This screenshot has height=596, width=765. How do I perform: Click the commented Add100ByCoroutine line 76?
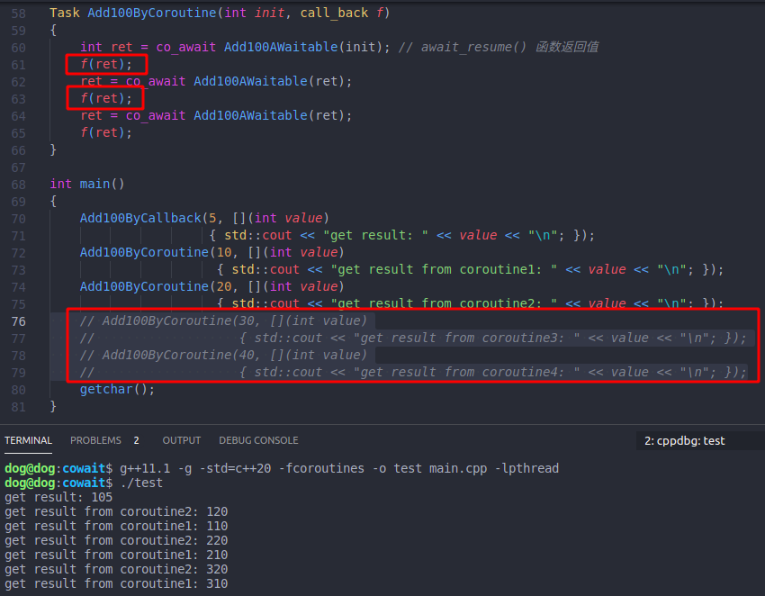coord(225,321)
